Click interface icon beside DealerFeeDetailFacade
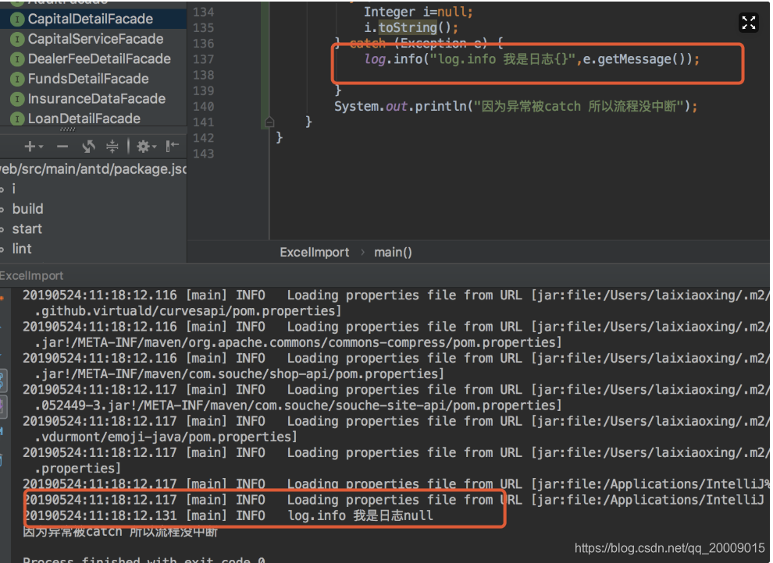773x563 pixels. pyautogui.click(x=17, y=59)
